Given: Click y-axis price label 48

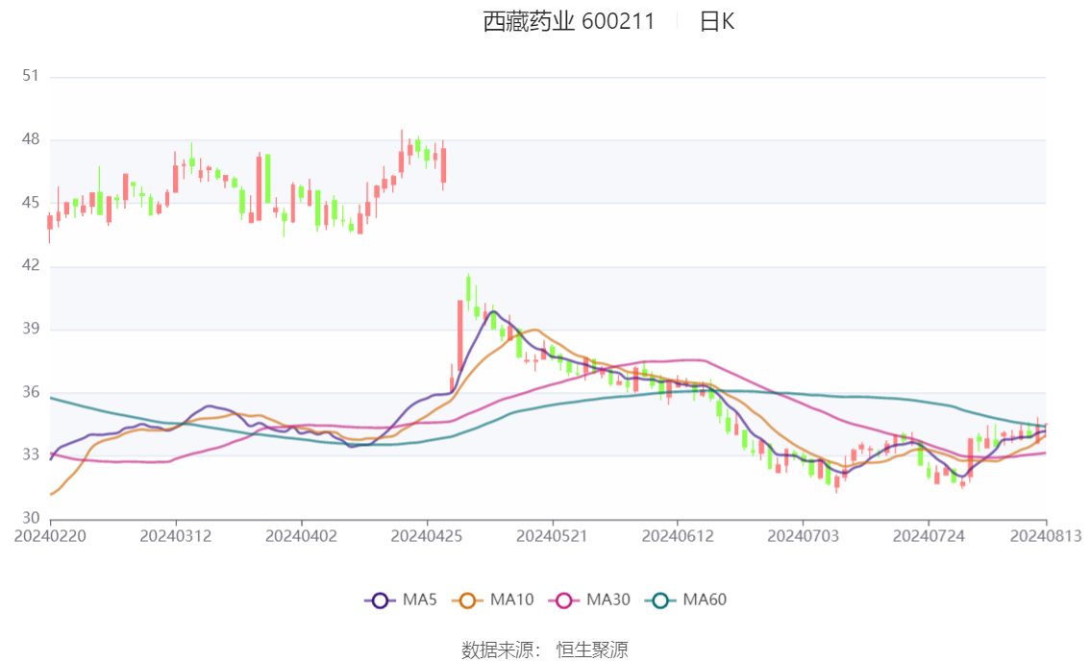Looking at the screenshot, I should pos(31,139).
